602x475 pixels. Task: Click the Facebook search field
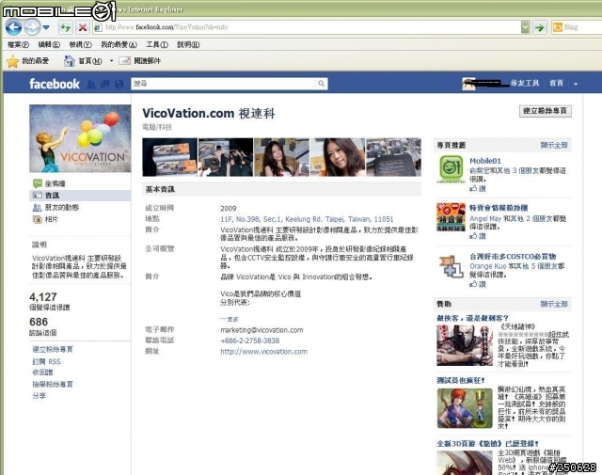223,84
